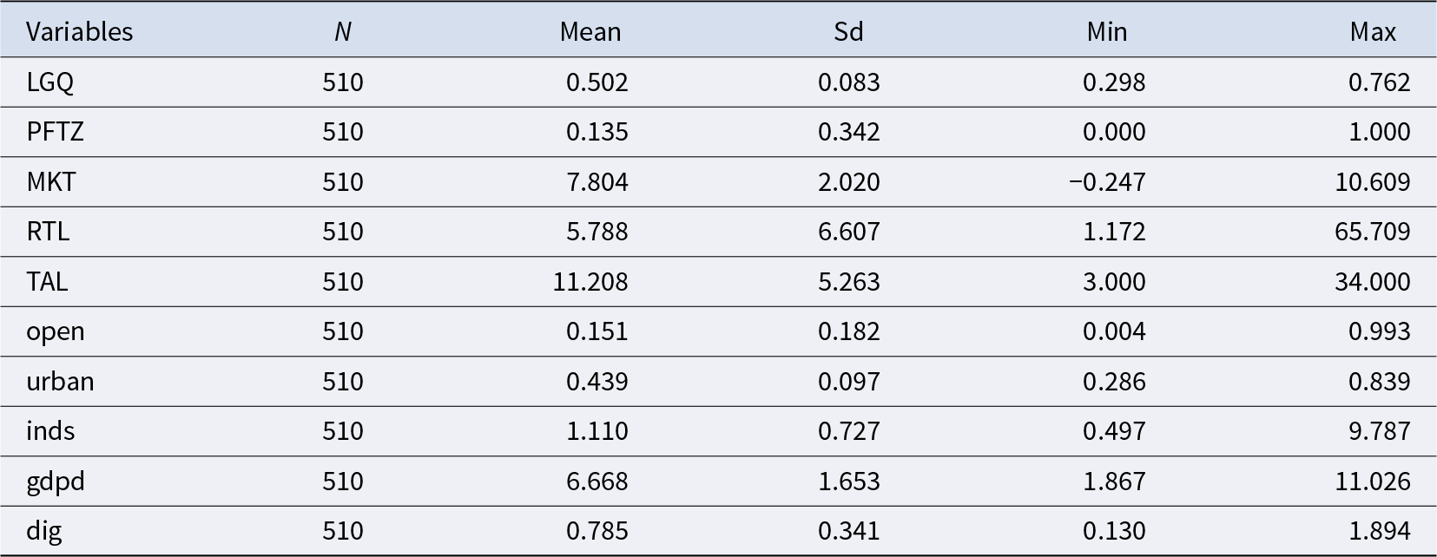Viewport: 1437px width, 557px height.
Task: Click the urban Sd value 0.097
Action: click(x=848, y=382)
